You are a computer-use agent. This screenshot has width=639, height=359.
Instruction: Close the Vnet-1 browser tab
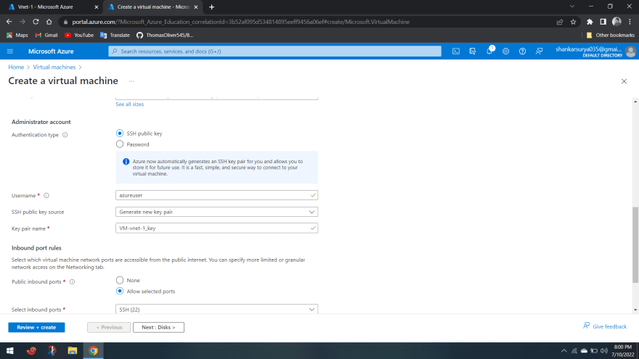pos(96,7)
